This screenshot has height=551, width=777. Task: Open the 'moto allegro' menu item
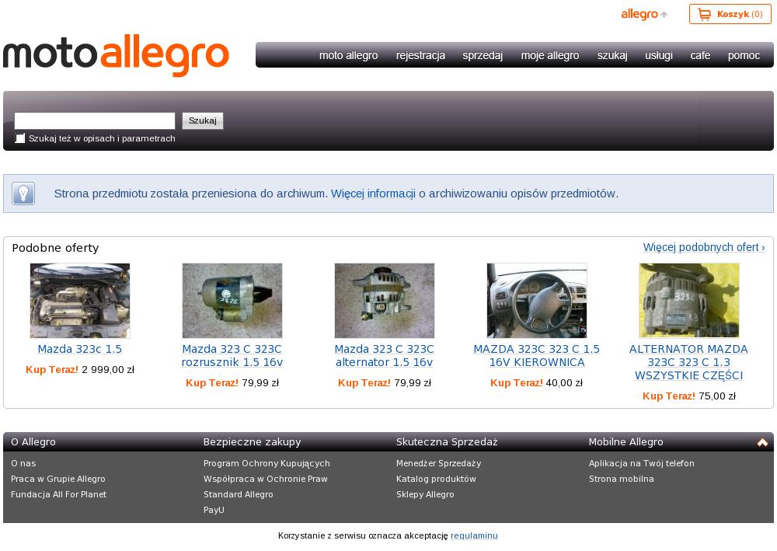pos(348,55)
